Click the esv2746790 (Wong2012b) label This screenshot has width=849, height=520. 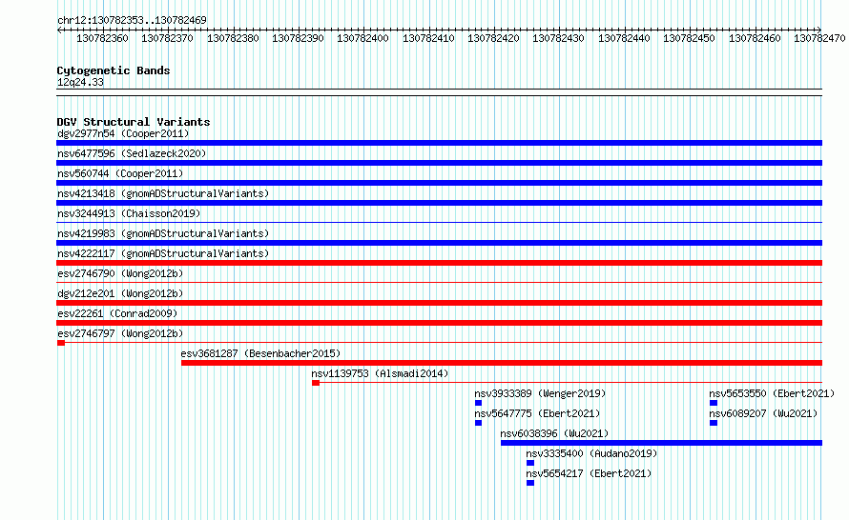(120, 273)
